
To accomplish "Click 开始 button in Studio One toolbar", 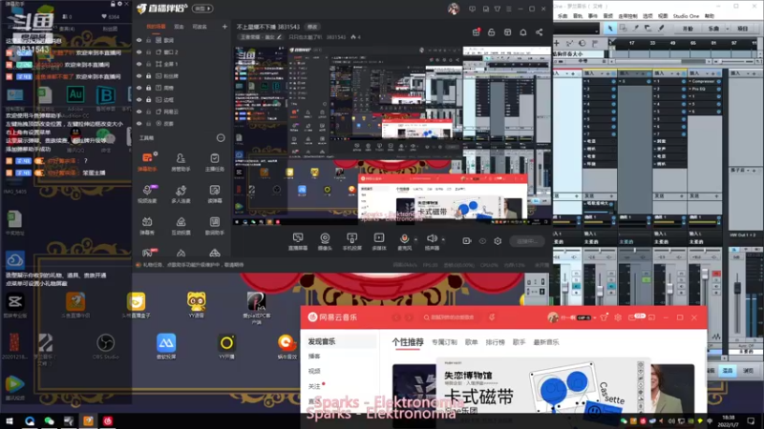I will pos(688,29).
